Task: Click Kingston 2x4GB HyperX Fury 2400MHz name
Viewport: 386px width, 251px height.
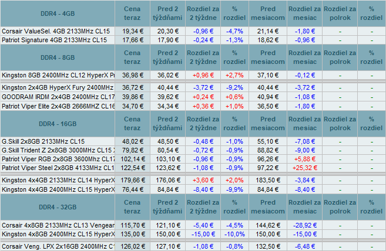Action: 58,87
